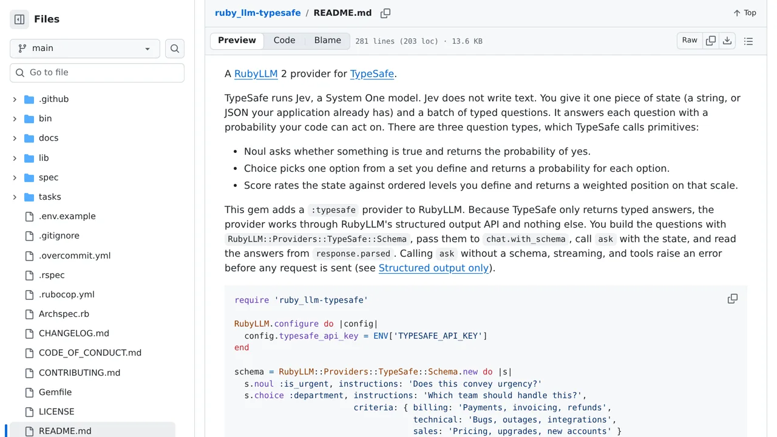Follow the TypeSafe link
The height and width of the screenshot is (437, 777).
(x=372, y=74)
